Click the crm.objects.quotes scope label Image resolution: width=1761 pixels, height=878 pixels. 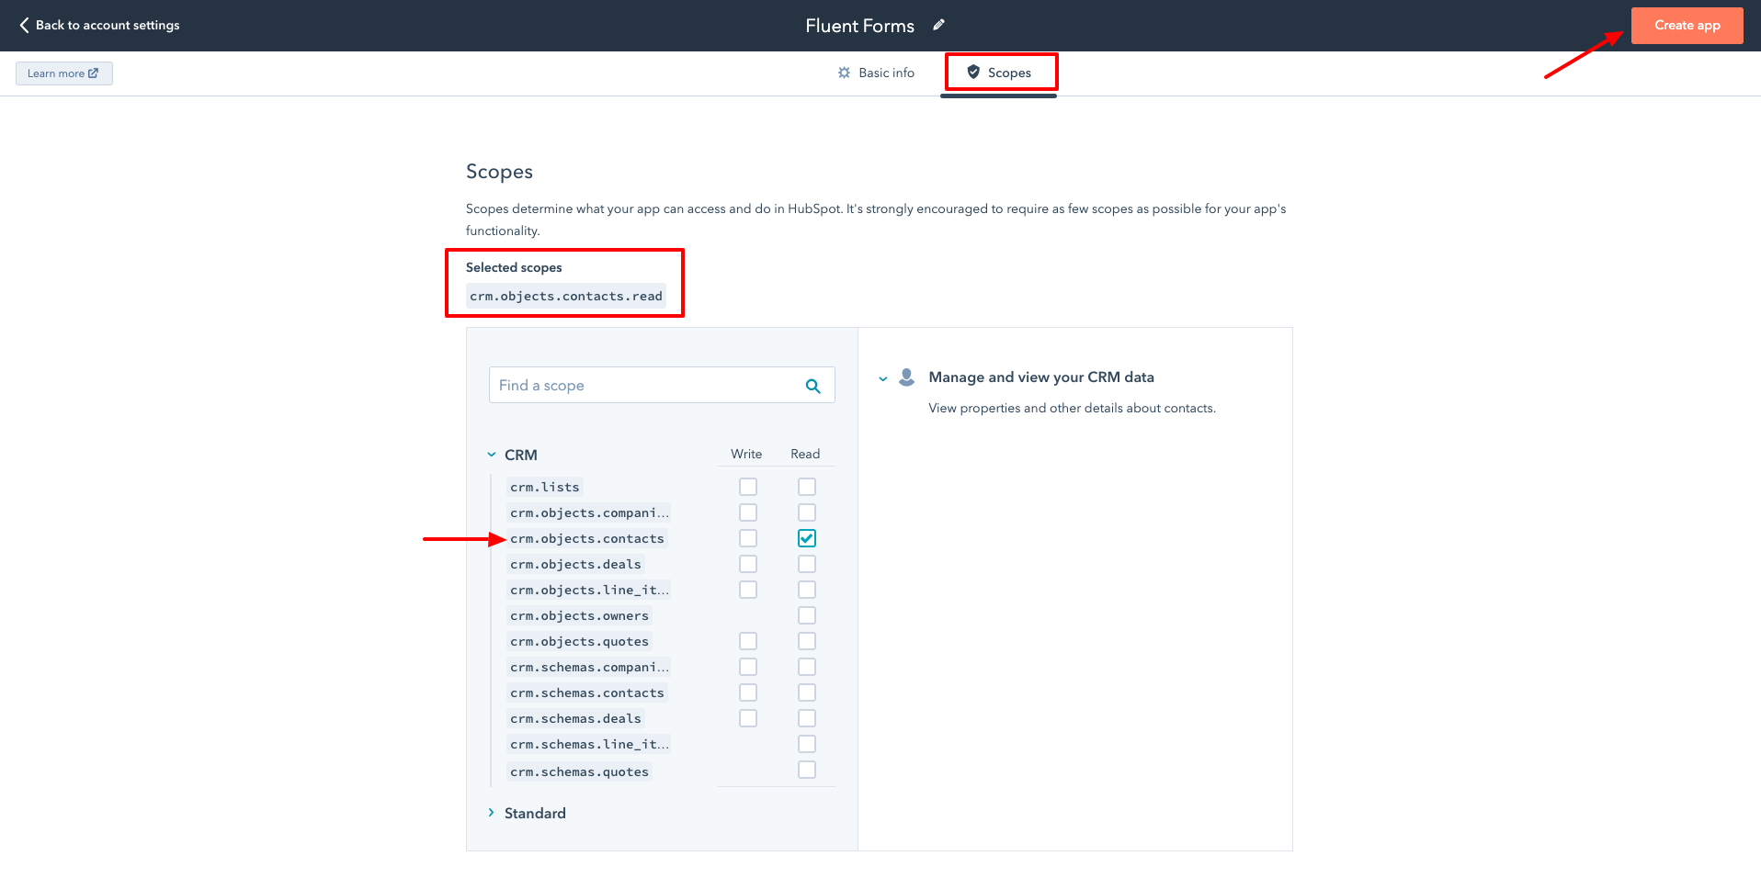click(580, 641)
